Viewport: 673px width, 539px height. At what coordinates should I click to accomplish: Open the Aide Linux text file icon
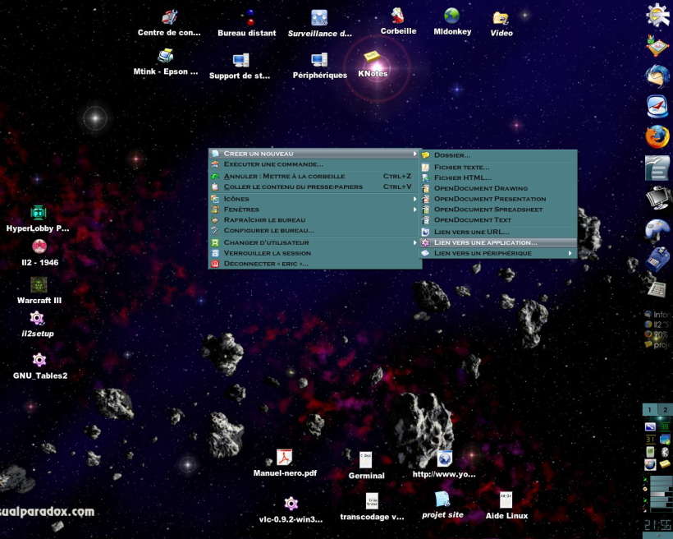click(x=506, y=500)
